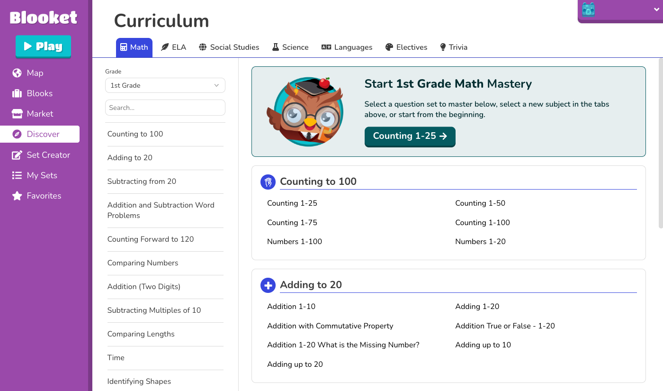Select Comparing Numbers in the topic list

tap(164, 263)
